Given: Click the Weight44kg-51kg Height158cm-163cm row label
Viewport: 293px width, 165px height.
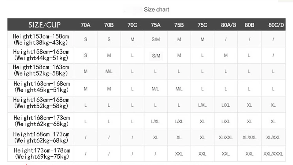Looking at the screenshot, I should (x=41, y=55).
